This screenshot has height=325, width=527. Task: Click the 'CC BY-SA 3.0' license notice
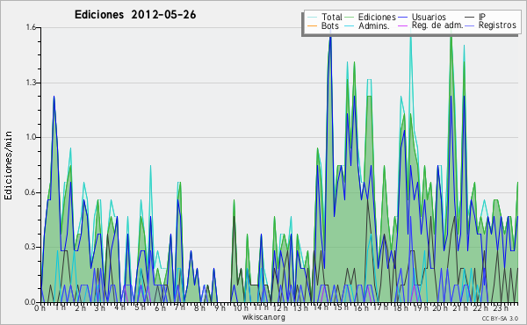pos(500,319)
